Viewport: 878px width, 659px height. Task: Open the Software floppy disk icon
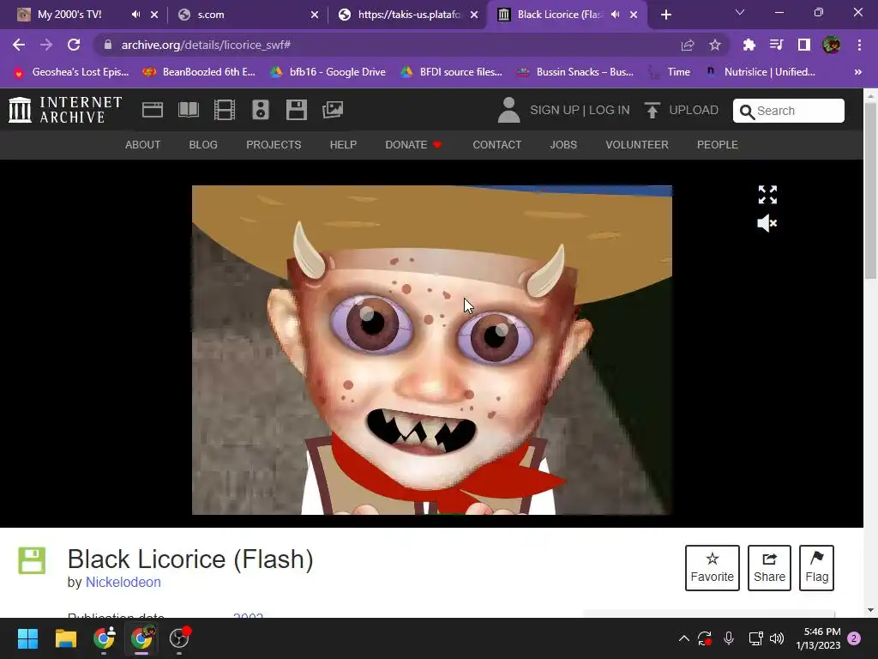coord(296,110)
